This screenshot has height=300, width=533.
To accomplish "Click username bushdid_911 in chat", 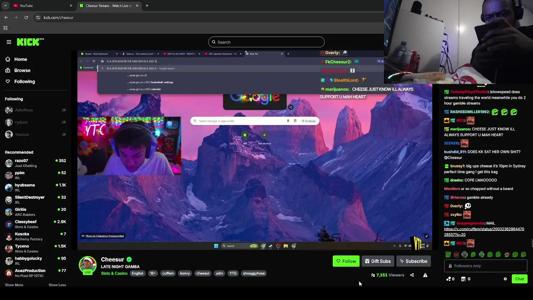I will (x=456, y=152).
